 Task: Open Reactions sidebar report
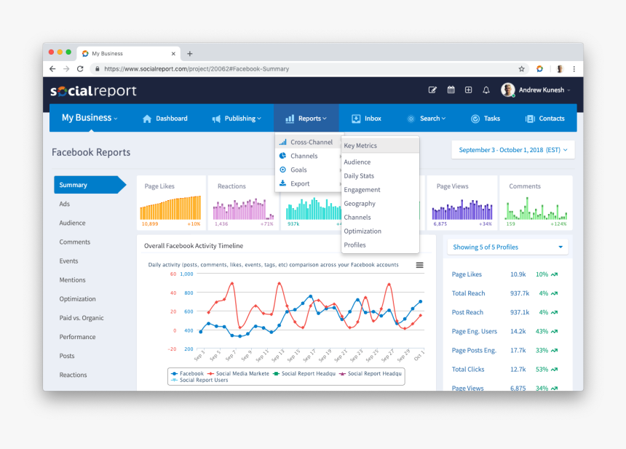73,375
